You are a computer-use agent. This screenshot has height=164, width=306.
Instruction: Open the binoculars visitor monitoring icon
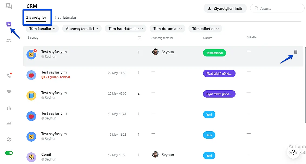coord(9,92)
